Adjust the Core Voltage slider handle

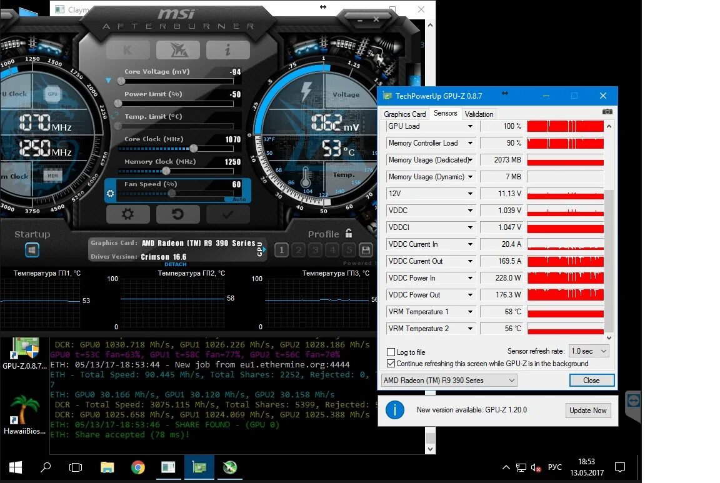(x=121, y=81)
